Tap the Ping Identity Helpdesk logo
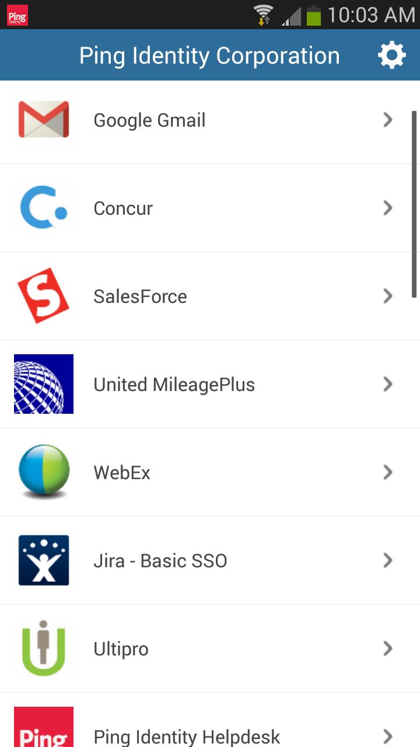 [x=44, y=727]
